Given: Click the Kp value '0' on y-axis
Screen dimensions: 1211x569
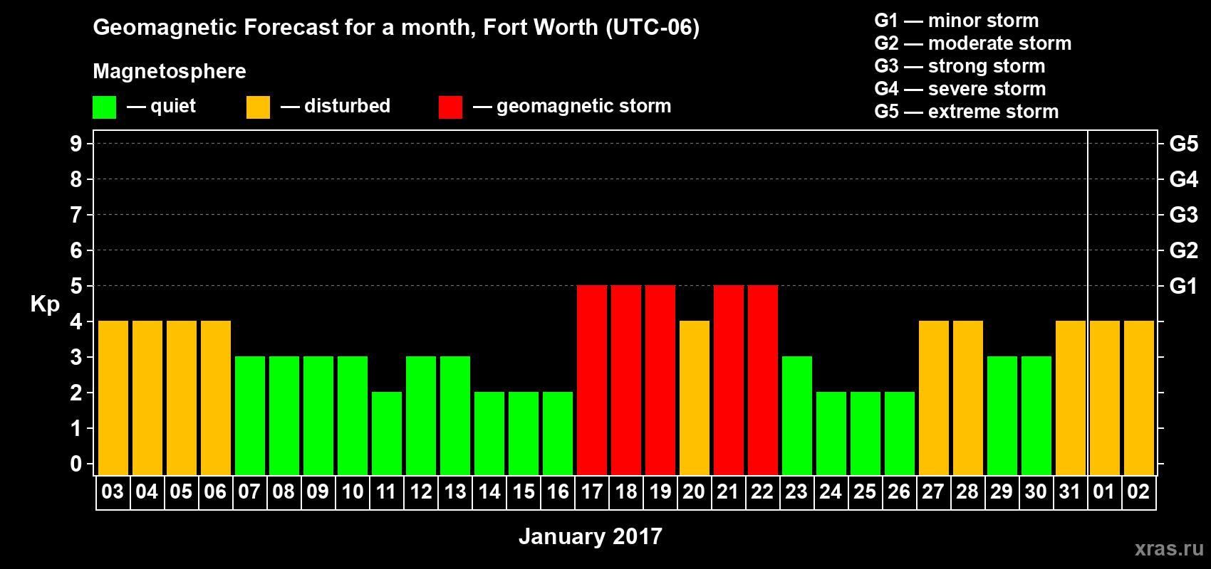Looking at the screenshot, I should [76, 464].
